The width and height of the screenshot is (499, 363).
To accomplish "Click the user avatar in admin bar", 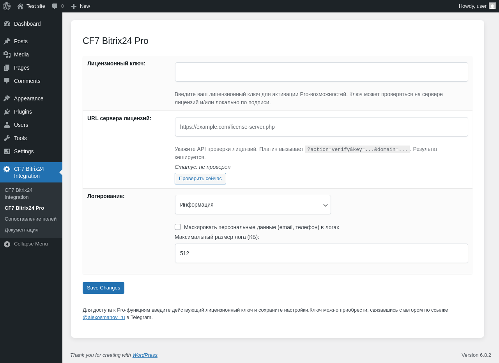I will point(492,6).
